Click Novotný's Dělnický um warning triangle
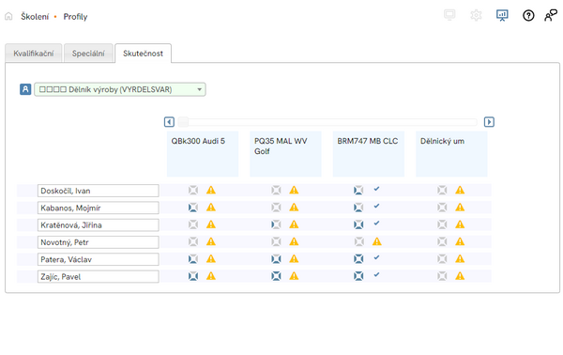Image resolution: width=563 pixels, height=355 pixels. click(460, 241)
